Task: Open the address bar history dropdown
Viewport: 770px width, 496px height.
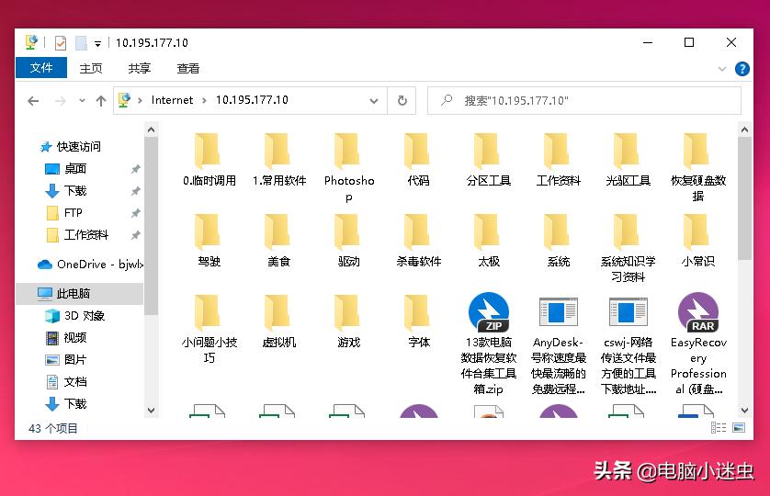Action: pos(374,101)
